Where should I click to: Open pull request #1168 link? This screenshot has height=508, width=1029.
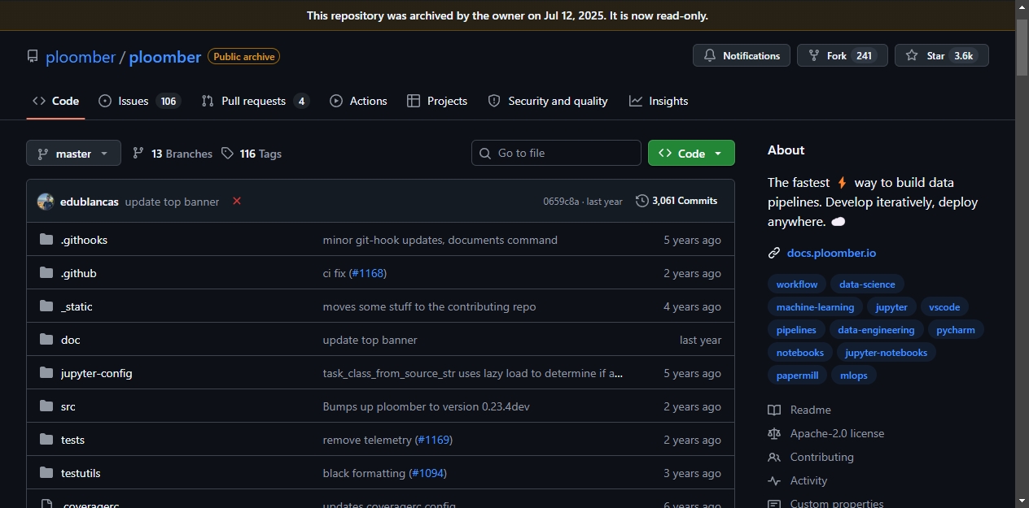click(367, 273)
